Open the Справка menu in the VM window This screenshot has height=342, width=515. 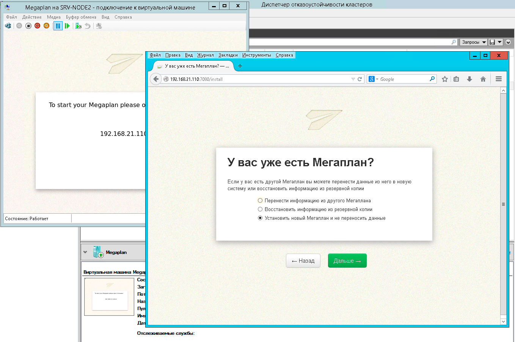[x=123, y=17]
